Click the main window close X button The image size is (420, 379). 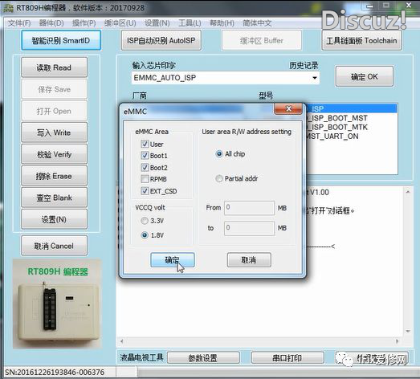click(x=409, y=6)
